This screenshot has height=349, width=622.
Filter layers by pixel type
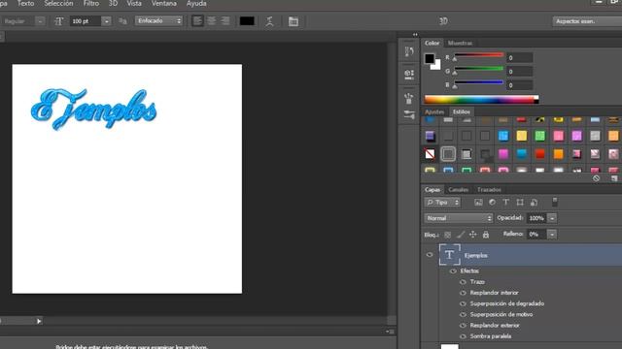click(x=478, y=203)
